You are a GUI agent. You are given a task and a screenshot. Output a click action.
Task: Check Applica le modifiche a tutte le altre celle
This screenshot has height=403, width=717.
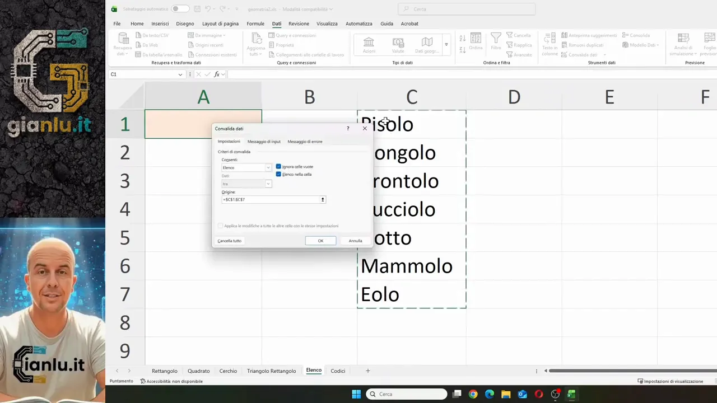pyautogui.click(x=221, y=226)
